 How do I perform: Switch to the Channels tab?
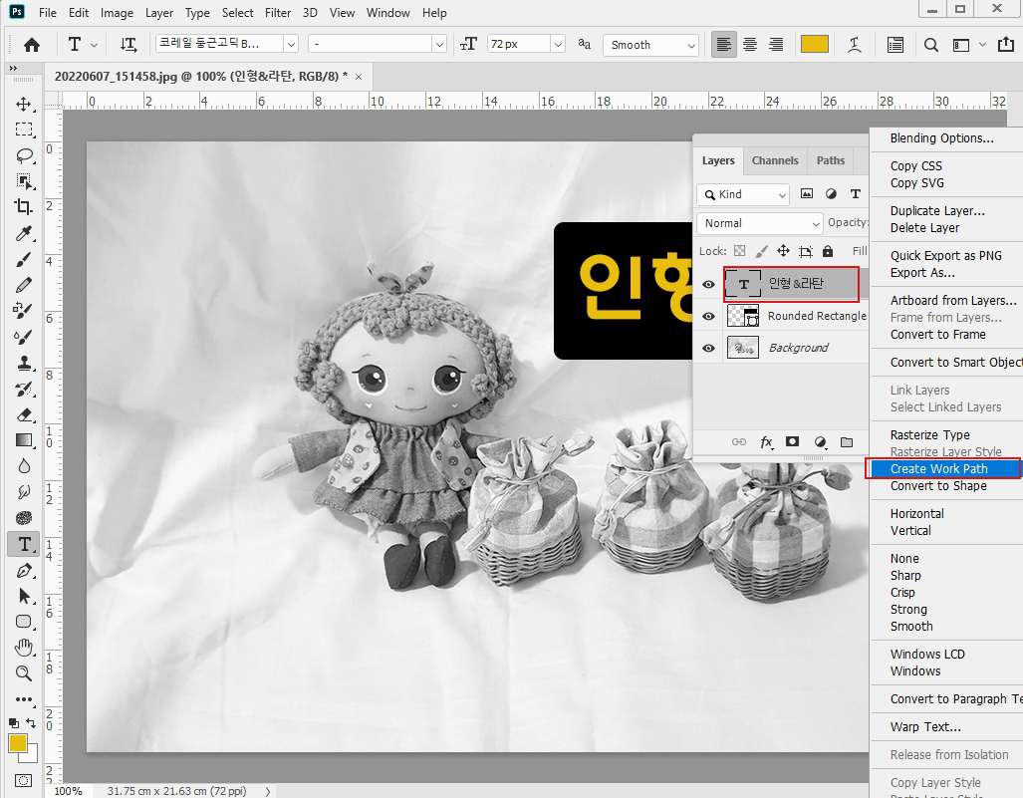[x=774, y=160]
